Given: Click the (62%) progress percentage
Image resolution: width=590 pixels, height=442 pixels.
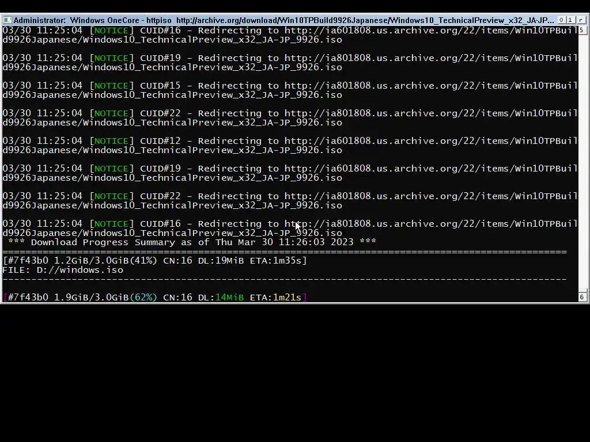Looking at the screenshot, I should click(x=143, y=298).
